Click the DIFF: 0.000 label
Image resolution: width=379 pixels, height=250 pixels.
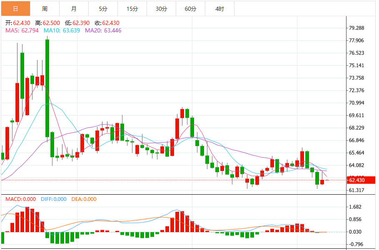coord(53,199)
